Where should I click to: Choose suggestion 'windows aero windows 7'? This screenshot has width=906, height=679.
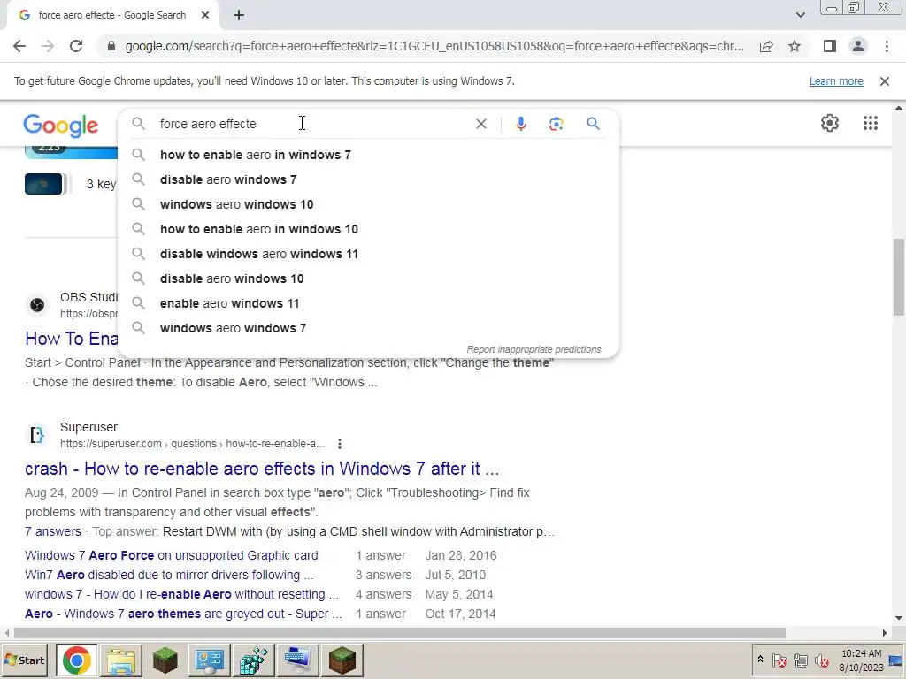(368, 329)
